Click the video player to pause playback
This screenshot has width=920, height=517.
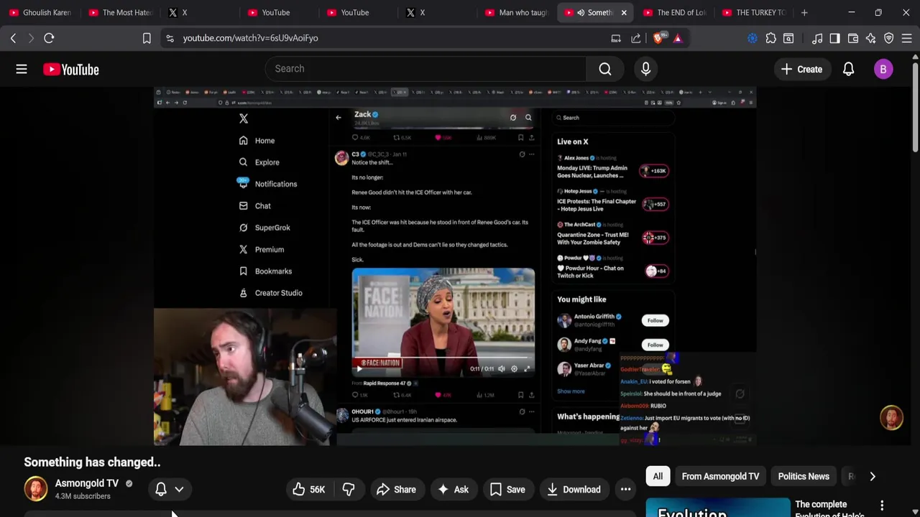pos(454,266)
